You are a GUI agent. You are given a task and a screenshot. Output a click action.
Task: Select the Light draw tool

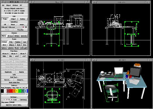(25, 48)
